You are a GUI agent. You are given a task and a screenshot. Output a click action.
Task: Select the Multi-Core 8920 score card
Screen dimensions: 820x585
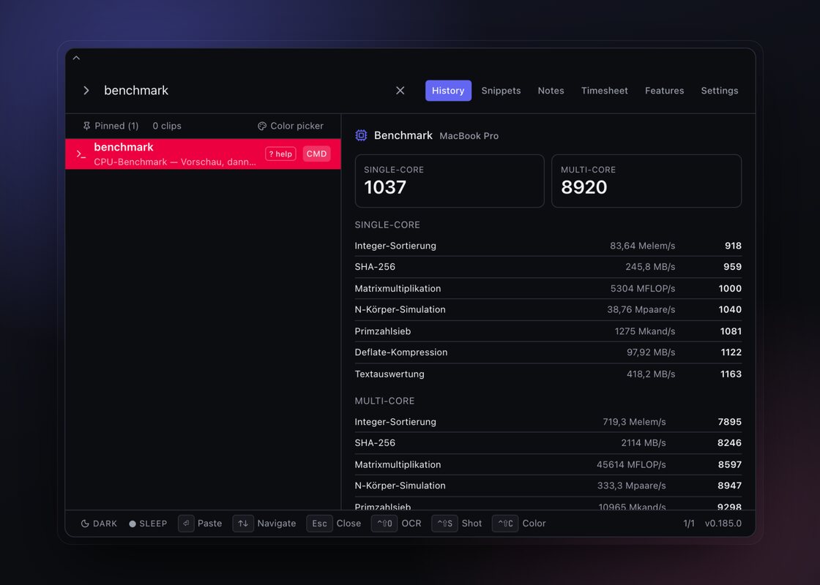coord(646,181)
